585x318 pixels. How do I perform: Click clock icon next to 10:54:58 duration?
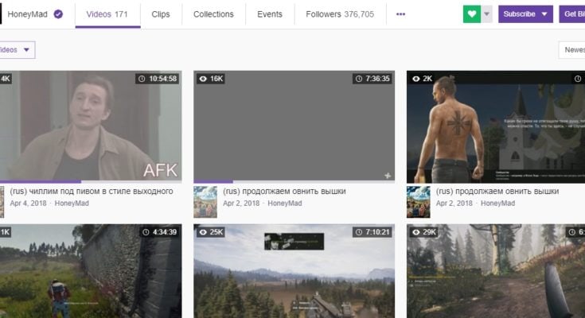[142, 79]
